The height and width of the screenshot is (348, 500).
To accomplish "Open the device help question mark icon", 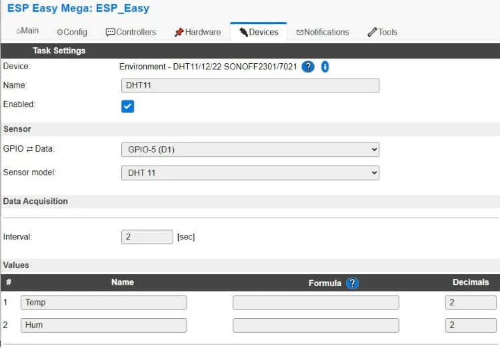I will pos(308,67).
